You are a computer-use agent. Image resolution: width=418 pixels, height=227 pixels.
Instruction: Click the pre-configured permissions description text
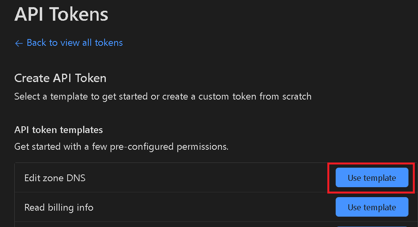click(121, 147)
